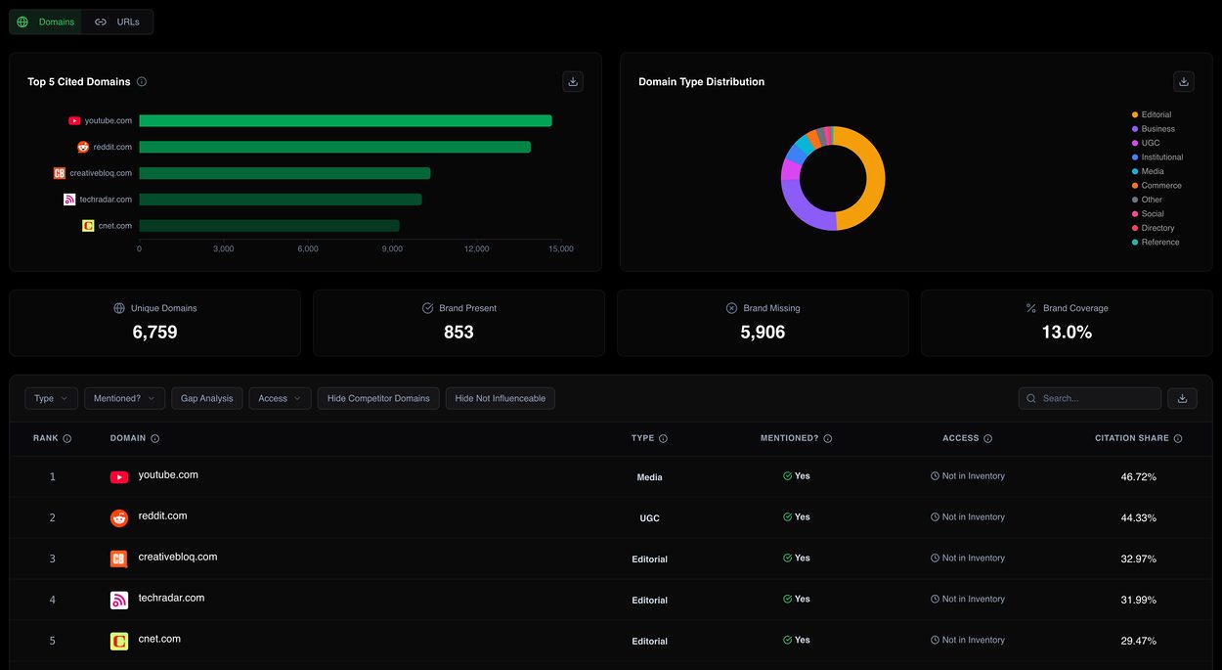Open the Type filter dropdown
The height and width of the screenshot is (670, 1222).
tap(51, 398)
